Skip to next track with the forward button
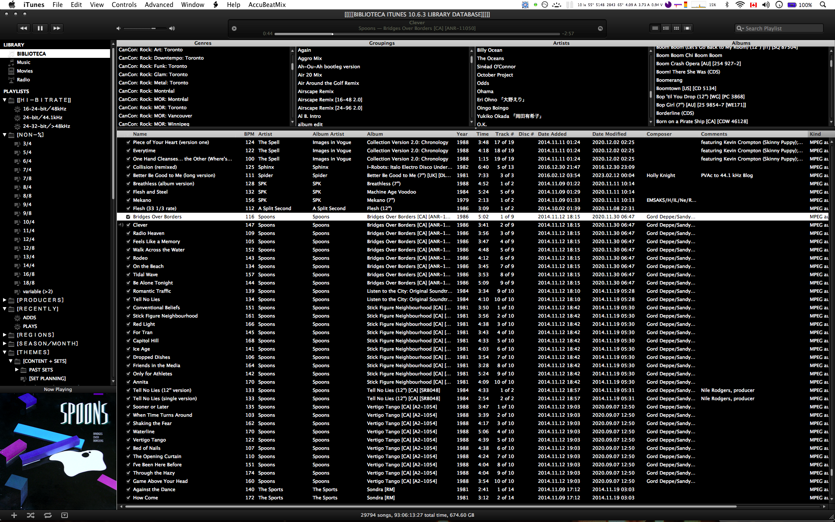This screenshot has height=522, width=835. (57, 28)
